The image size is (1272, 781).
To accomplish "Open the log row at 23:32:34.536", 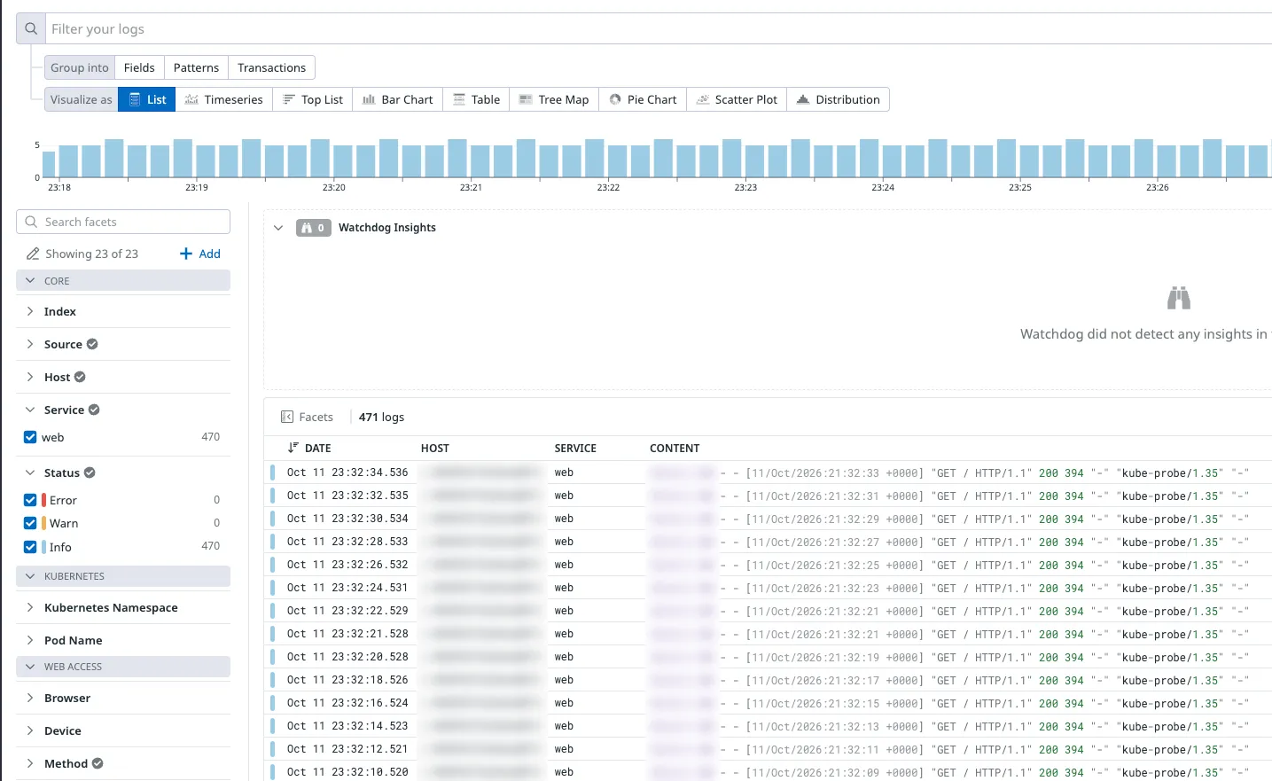I will 769,473.
